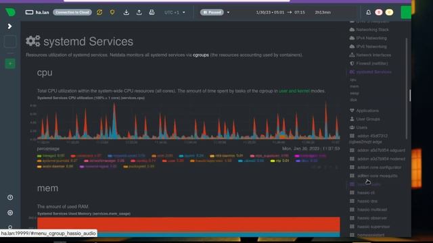Click the green user avatar button
The width and height of the screenshot is (433, 243).
[x=406, y=12]
